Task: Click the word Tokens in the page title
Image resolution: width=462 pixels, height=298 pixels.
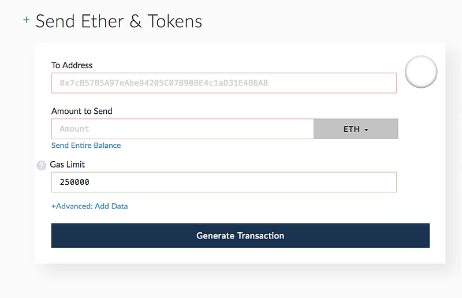Action: 175,21
